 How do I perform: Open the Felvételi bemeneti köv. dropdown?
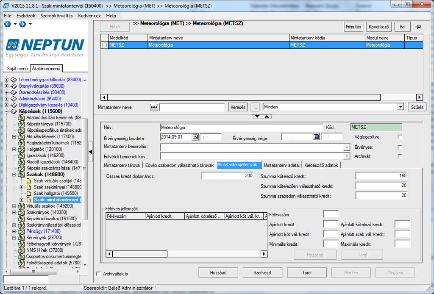[x=347, y=157]
